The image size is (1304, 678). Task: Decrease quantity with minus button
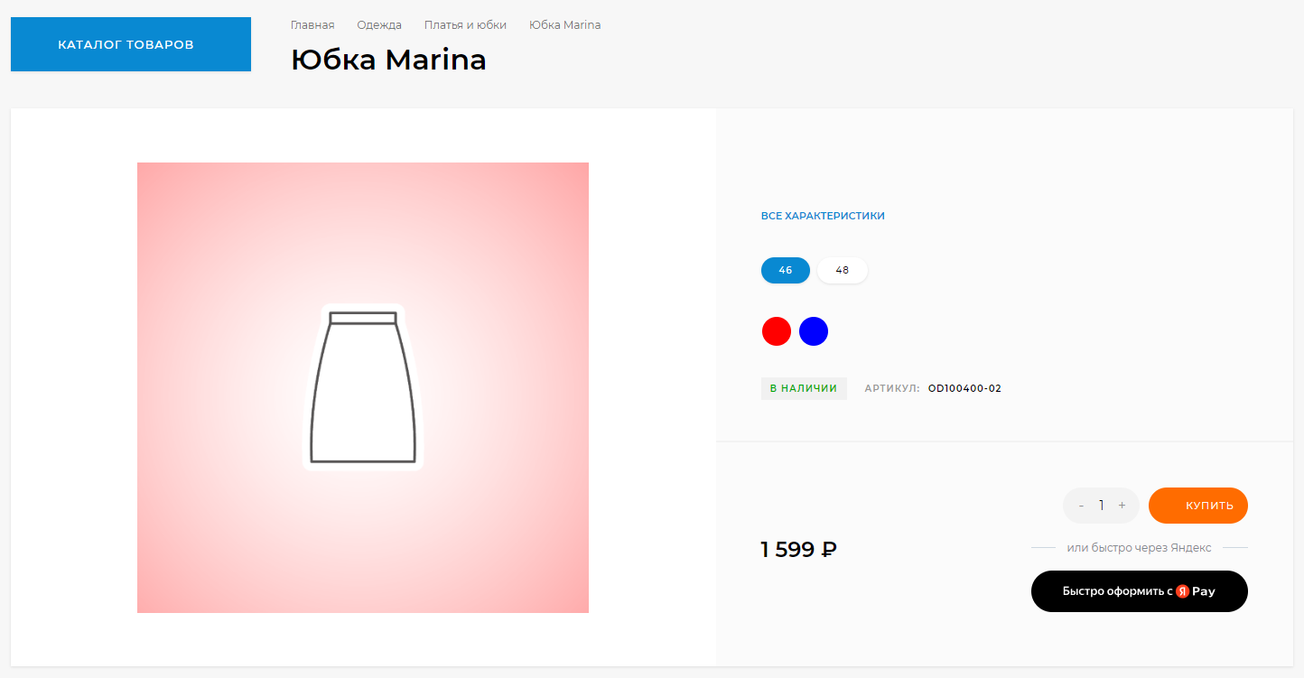tap(1081, 506)
